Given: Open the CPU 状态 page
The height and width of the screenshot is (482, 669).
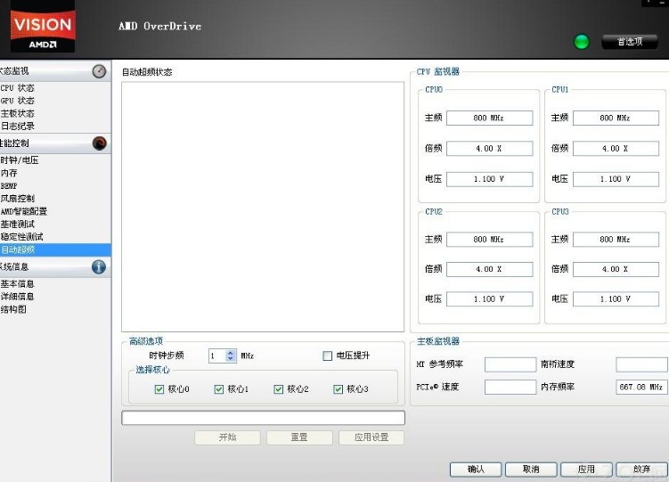Looking at the screenshot, I should [x=18, y=88].
